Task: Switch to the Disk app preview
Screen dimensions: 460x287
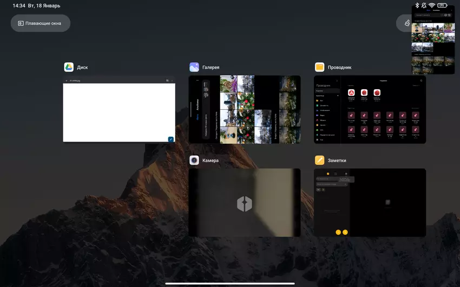Action: 119,110
